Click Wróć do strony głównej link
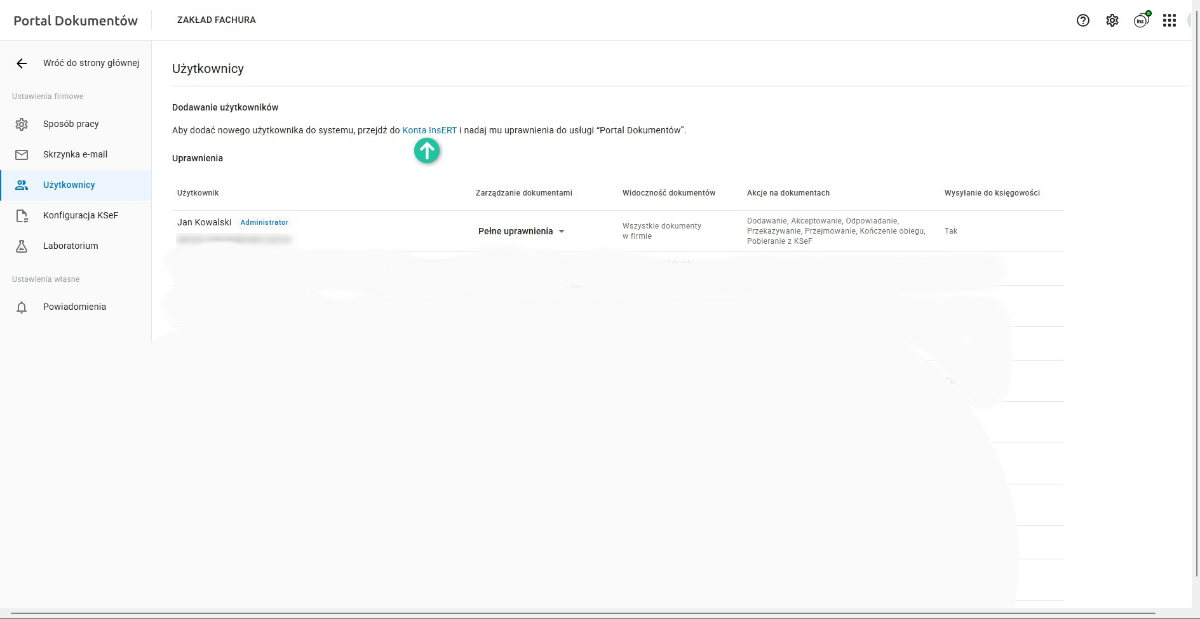The width and height of the screenshot is (1200, 619). tap(91, 63)
